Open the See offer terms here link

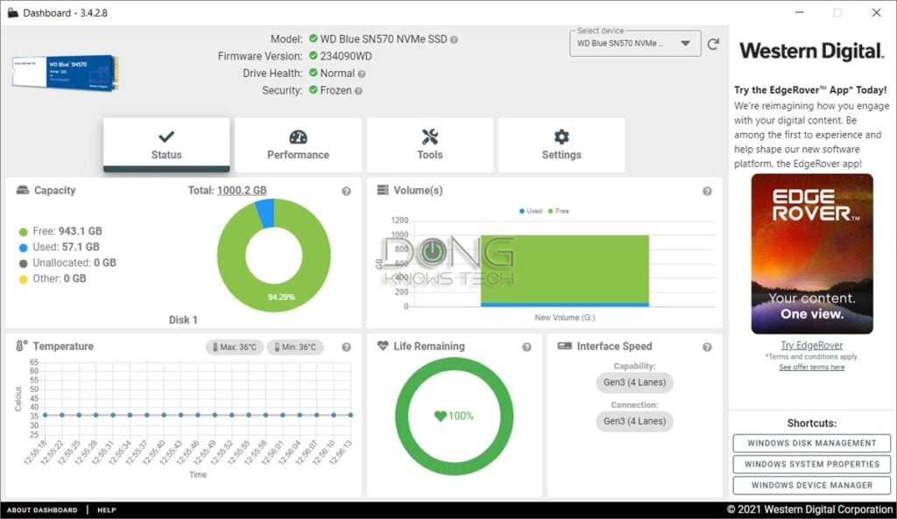point(812,367)
